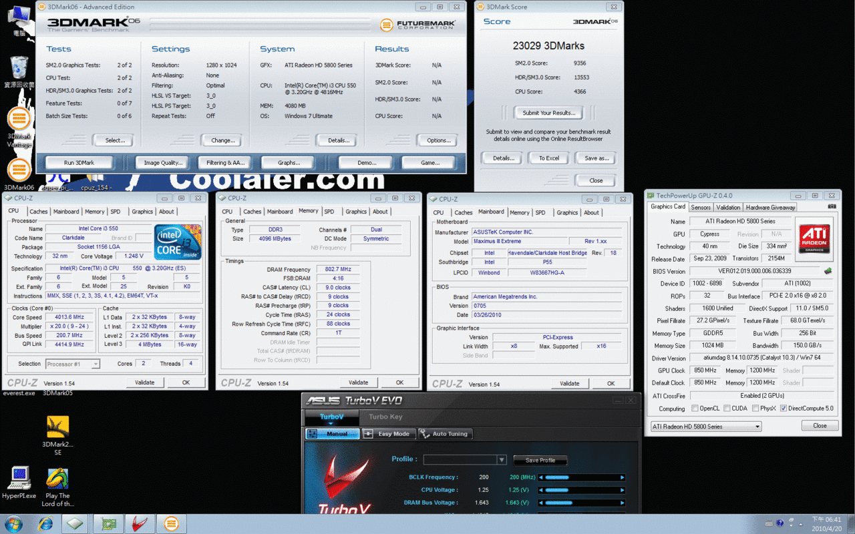
Task: Click the GPU-Z screenshot camera icon
Action: click(x=831, y=207)
